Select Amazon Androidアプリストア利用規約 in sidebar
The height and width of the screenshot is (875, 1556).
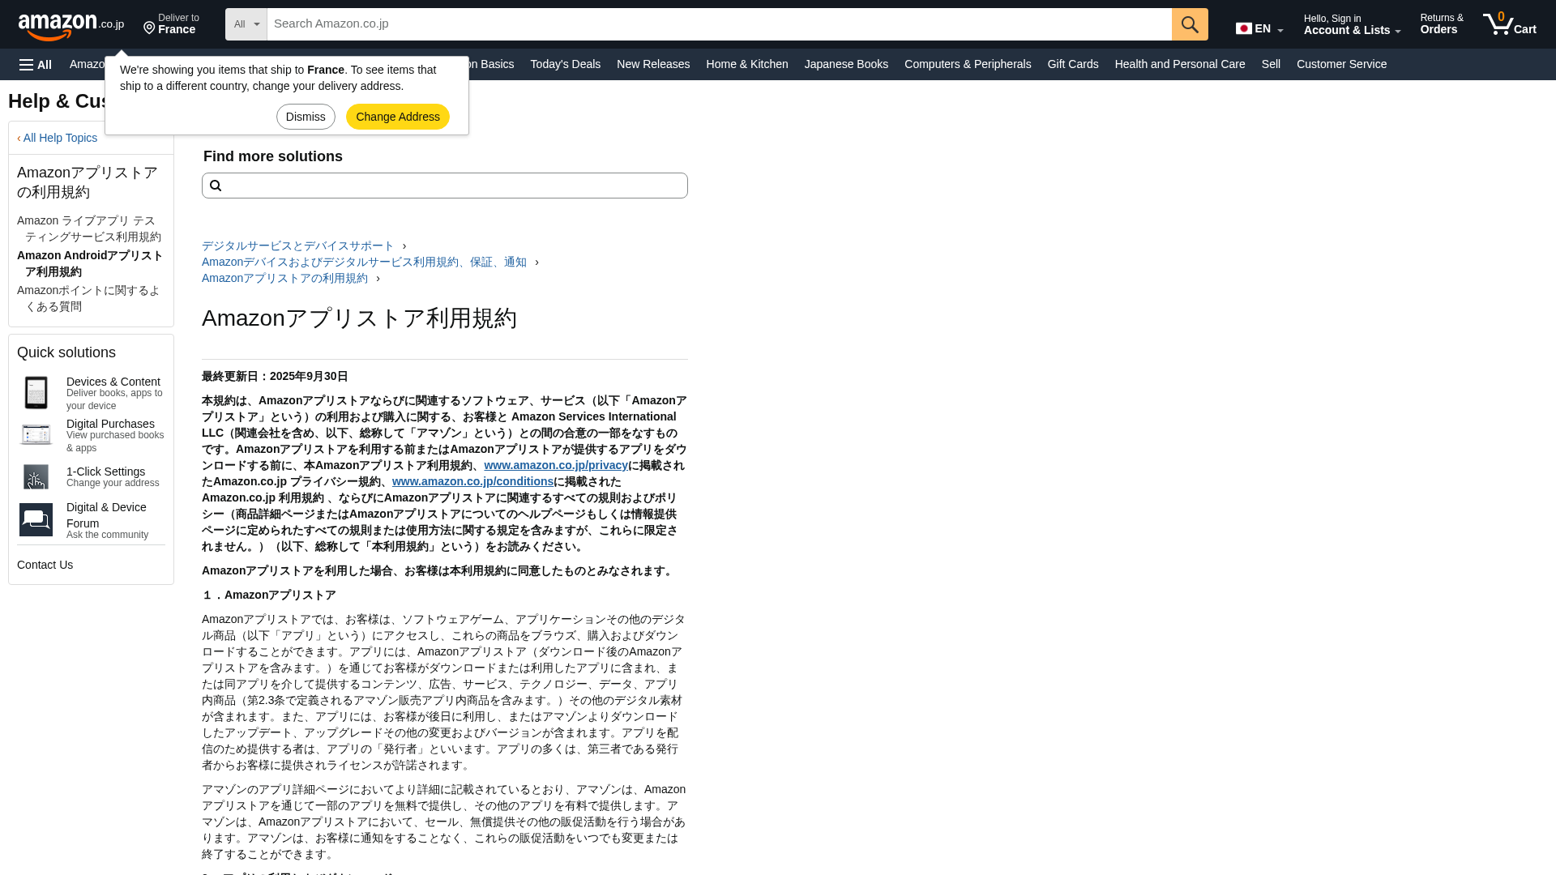point(90,263)
